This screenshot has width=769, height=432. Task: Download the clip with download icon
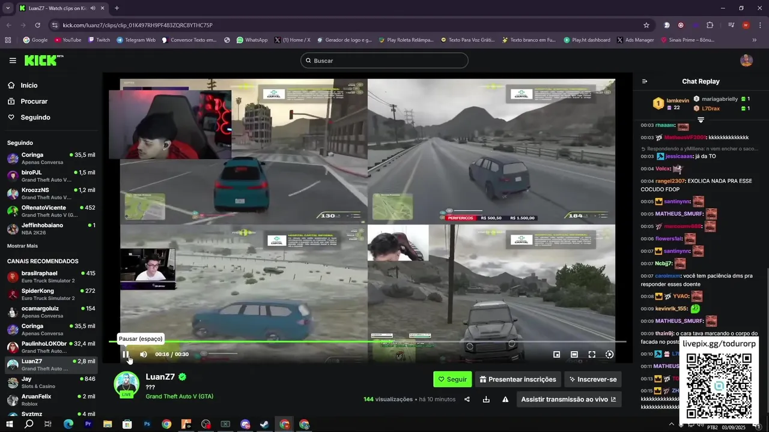[486, 400]
